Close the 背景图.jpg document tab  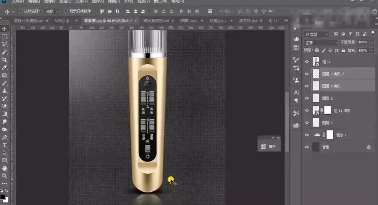click(x=136, y=21)
